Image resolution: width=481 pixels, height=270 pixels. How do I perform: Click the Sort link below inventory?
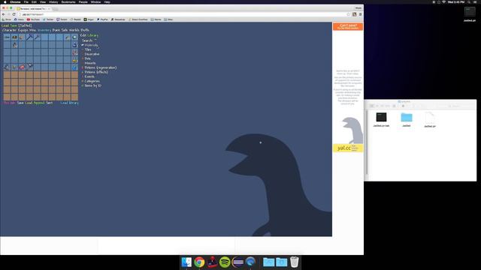pyautogui.click(x=50, y=103)
